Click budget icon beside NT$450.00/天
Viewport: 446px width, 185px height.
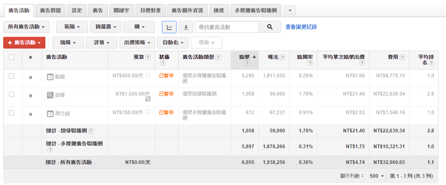148,75
